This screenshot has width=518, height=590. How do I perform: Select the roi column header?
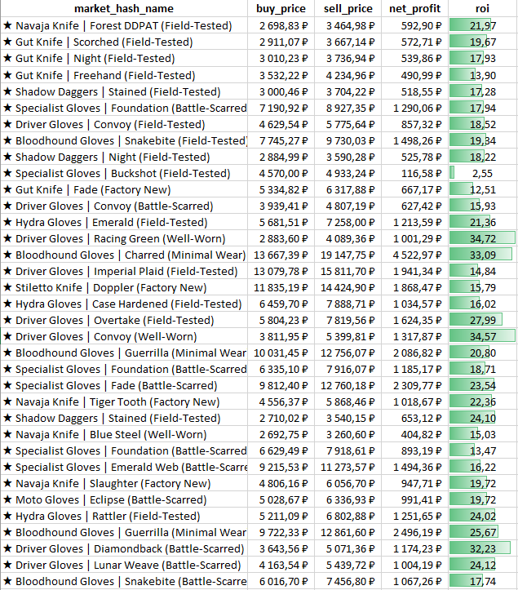click(483, 9)
